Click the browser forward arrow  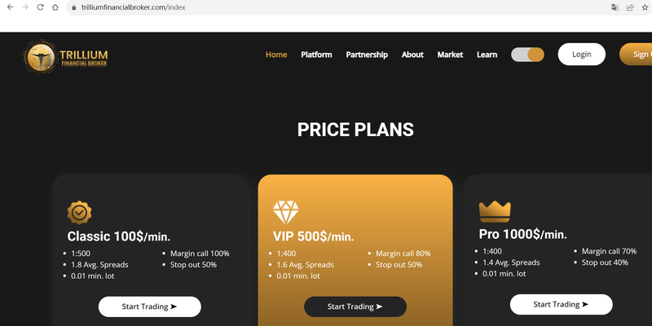25,7
